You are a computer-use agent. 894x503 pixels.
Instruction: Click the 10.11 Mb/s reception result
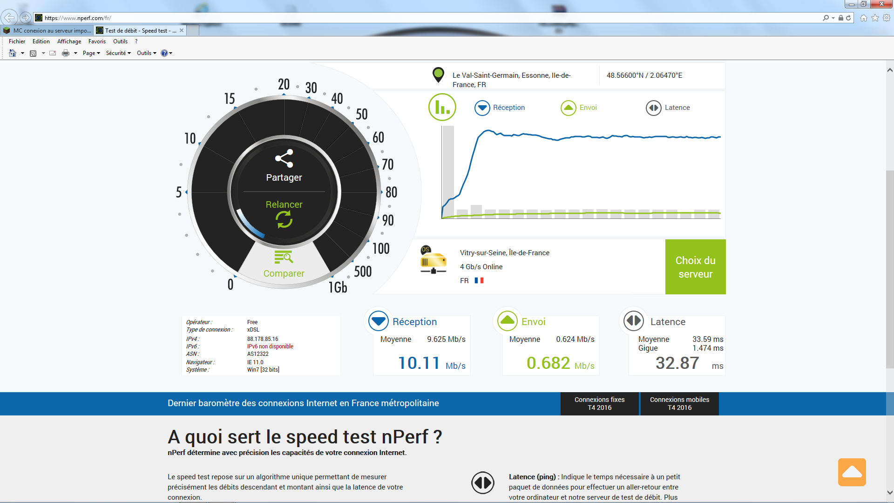coord(432,363)
